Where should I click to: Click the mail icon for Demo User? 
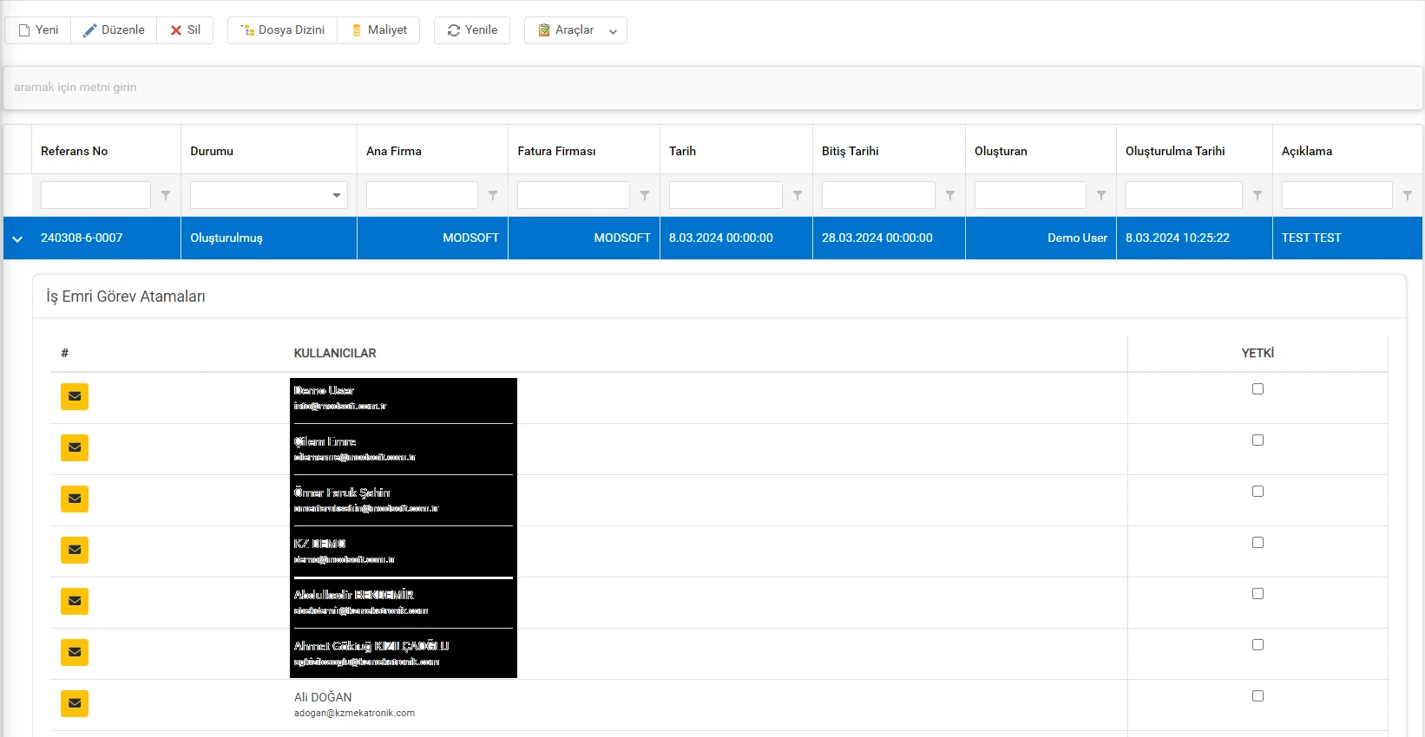click(x=75, y=396)
